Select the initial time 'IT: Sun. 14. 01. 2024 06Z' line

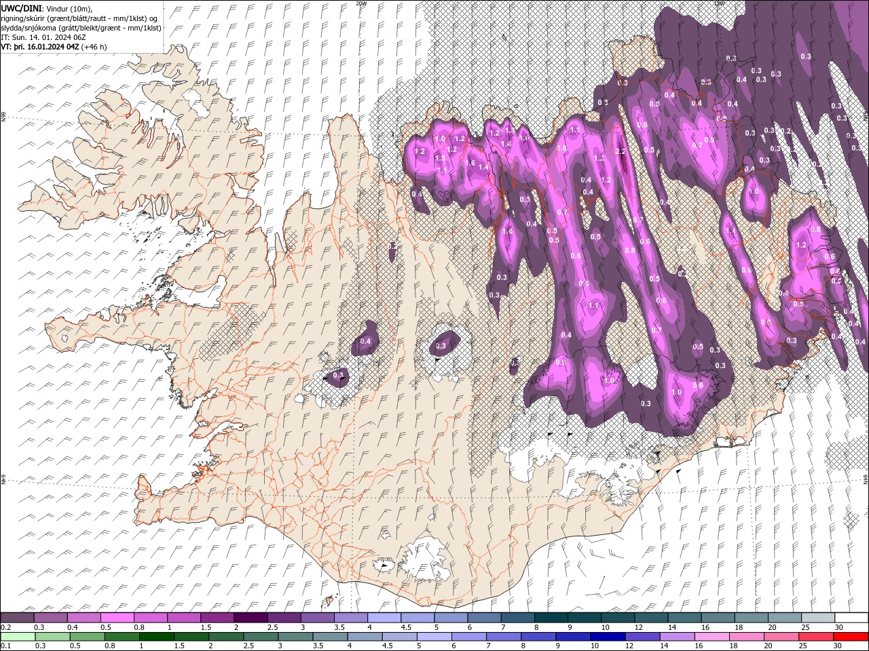coord(43,37)
